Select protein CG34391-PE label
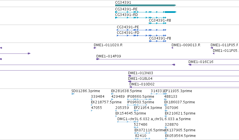The height and width of the screenshot is (140, 239). click(x=128, y=27)
